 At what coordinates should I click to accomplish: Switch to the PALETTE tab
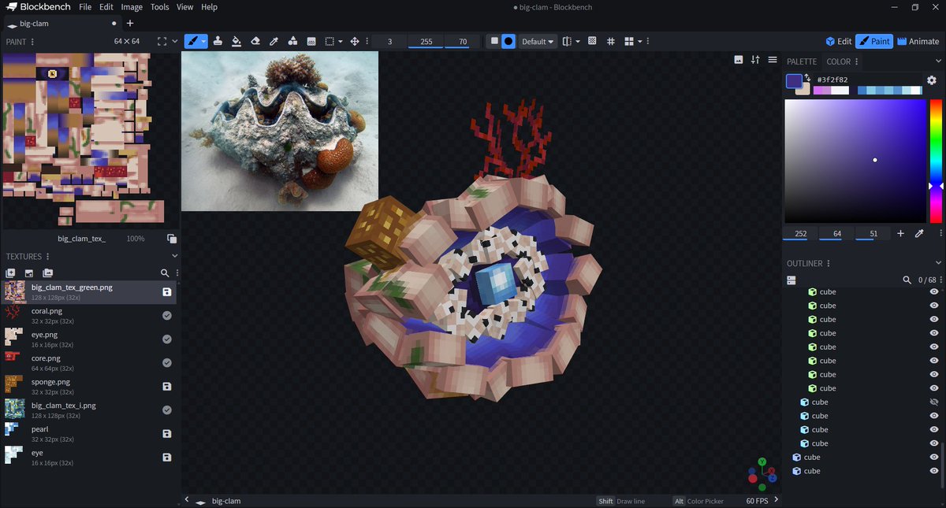click(x=802, y=61)
